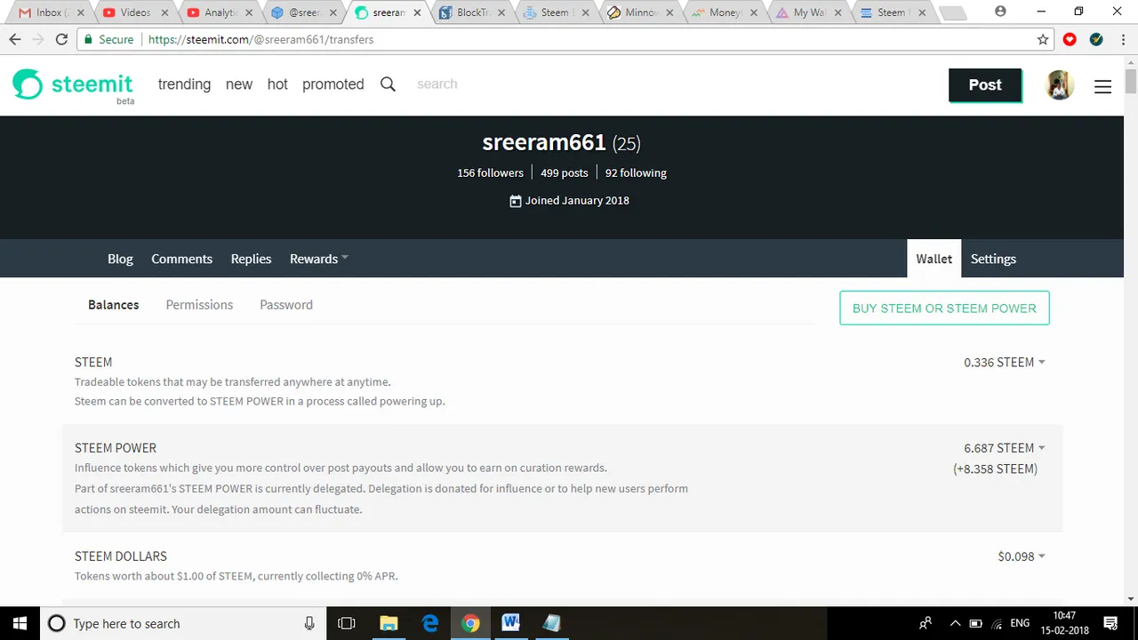1138x640 pixels.
Task: Expand the Rewards dropdown
Action: pyautogui.click(x=318, y=259)
